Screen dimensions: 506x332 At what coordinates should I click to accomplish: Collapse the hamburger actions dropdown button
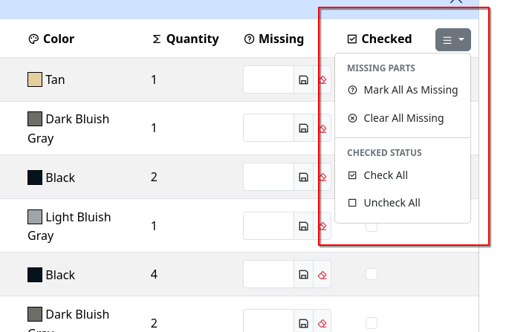(x=453, y=39)
